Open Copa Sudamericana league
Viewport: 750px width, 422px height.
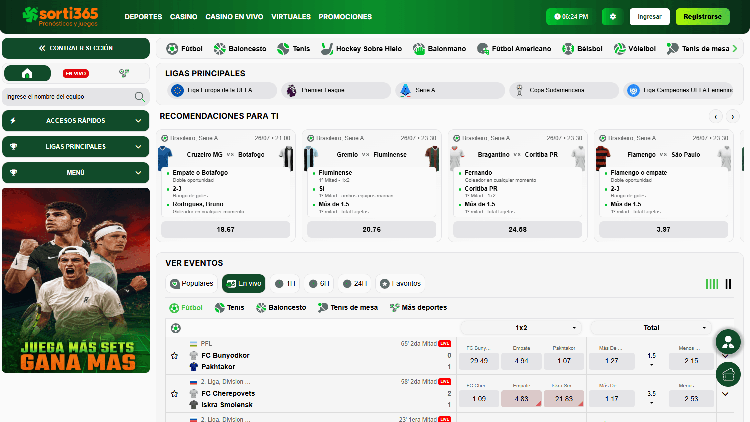click(x=564, y=90)
